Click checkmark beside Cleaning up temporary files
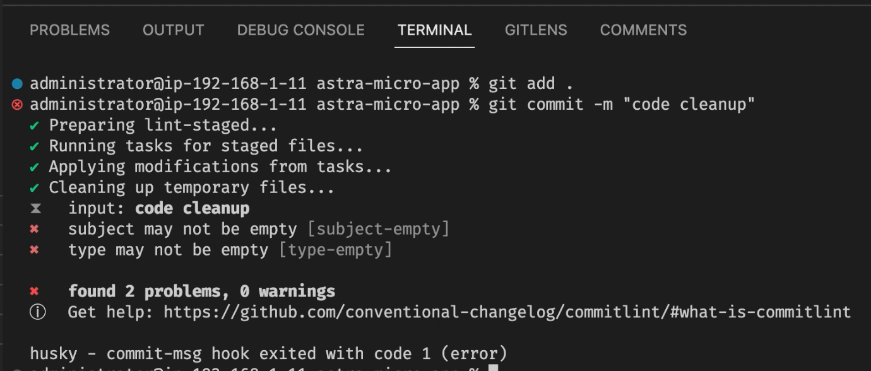871x371 pixels. 35,187
